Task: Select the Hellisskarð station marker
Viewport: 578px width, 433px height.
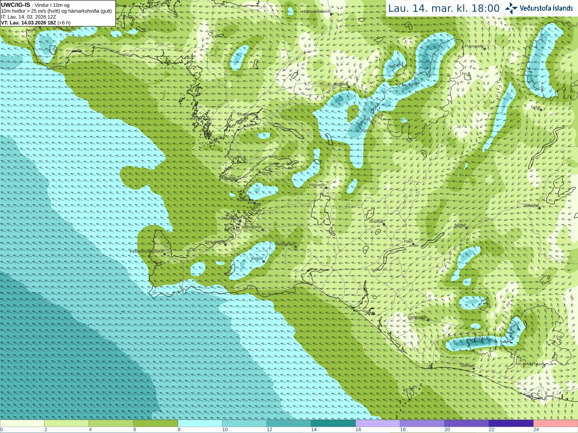Action: (296, 247)
